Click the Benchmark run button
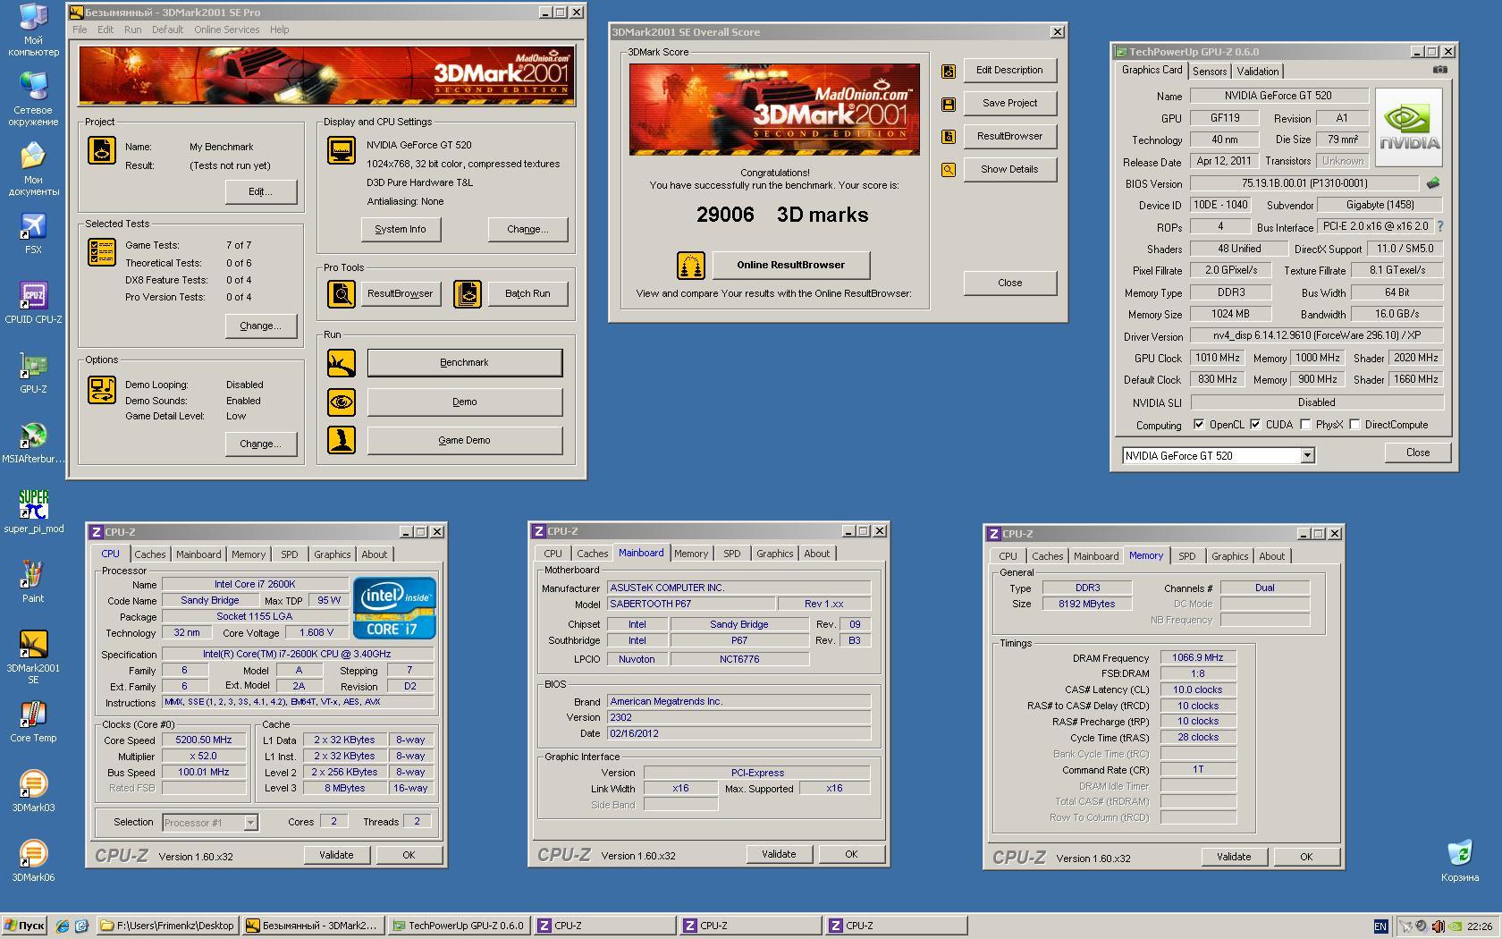 coord(464,362)
